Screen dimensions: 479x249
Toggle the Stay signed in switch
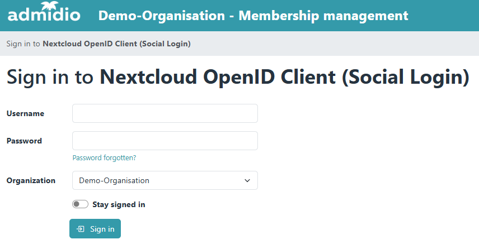point(80,204)
